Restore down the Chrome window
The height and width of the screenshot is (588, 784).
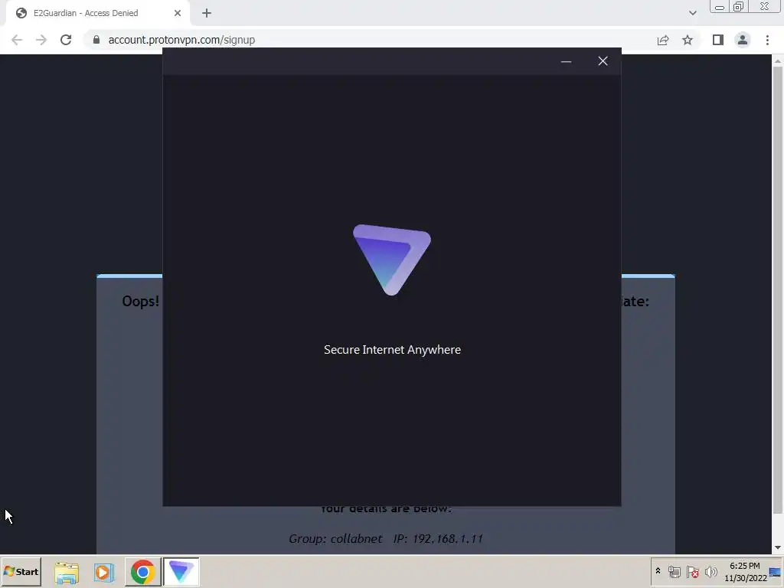click(x=738, y=6)
